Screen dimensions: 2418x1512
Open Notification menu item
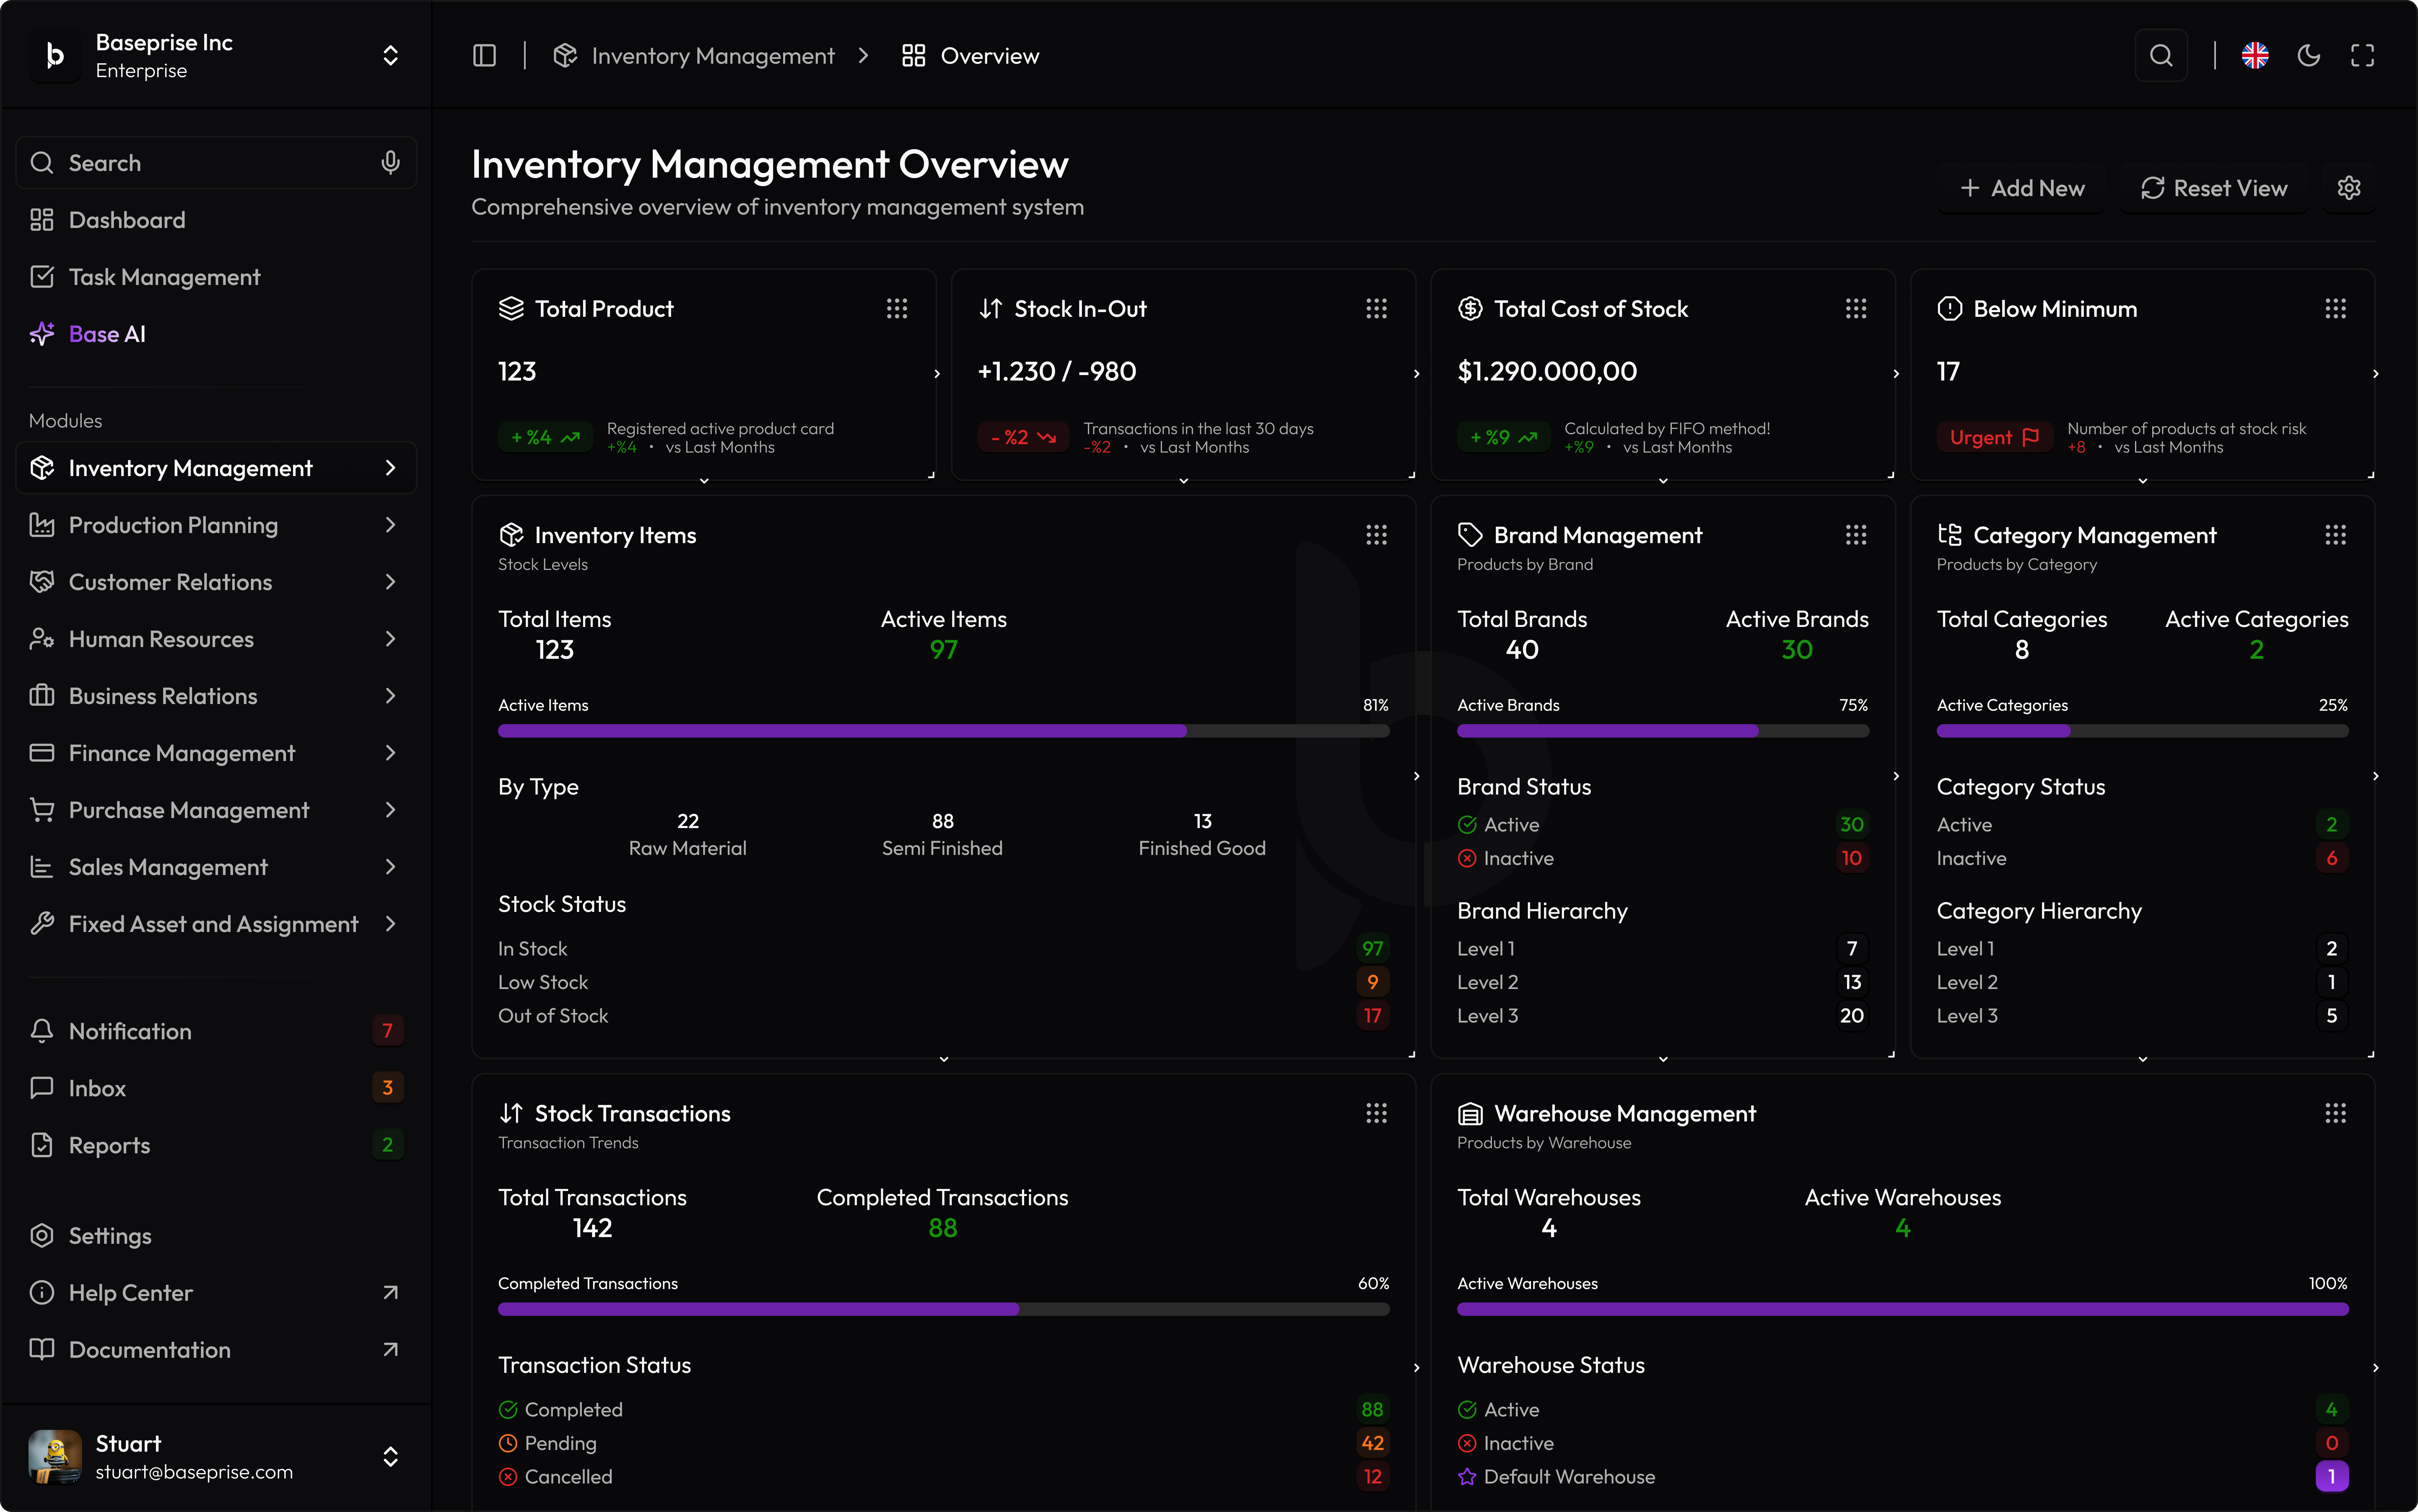tap(130, 1031)
